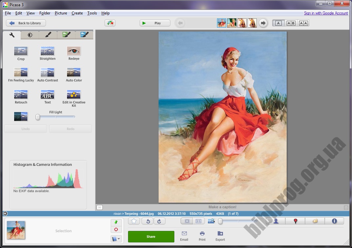Apply Auto Contrast to the photo
Viewport: 352px width, 248px height.
point(47,73)
